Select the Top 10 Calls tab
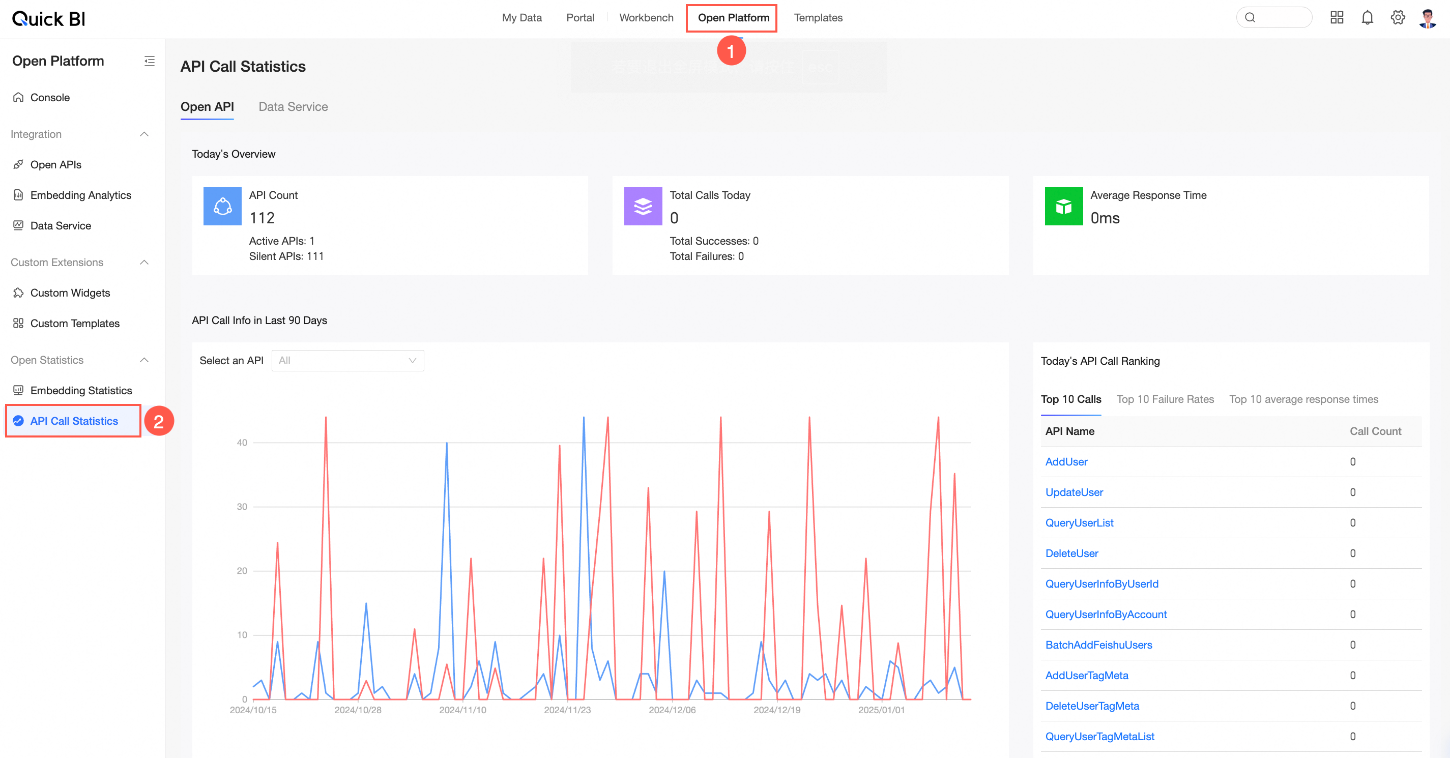 tap(1070, 399)
